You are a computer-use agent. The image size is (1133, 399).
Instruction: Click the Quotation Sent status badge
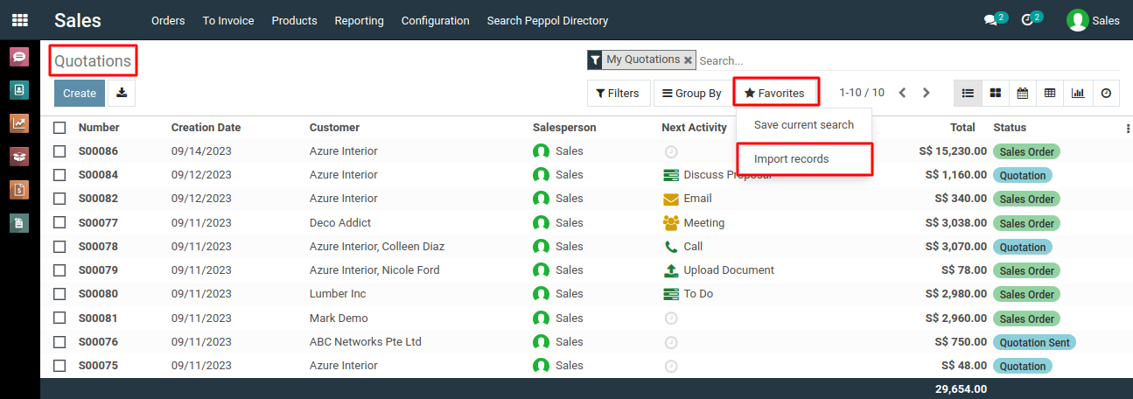click(1034, 342)
